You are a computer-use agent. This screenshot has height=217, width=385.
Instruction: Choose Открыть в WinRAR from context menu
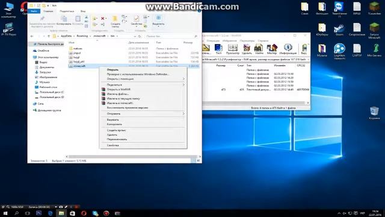[119, 89]
